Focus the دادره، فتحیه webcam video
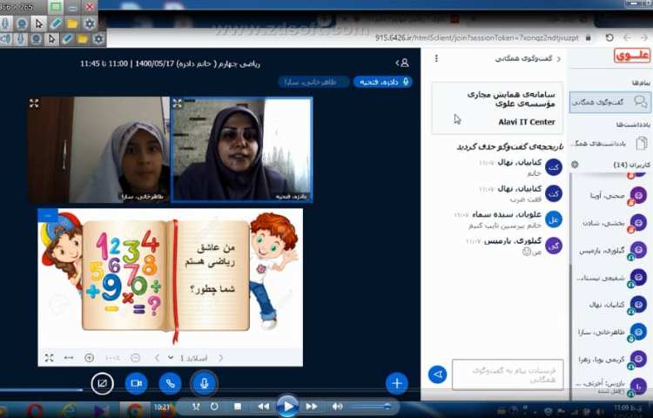Image resolution: width=653 pixels, height=418 pixels. point(241,150)
